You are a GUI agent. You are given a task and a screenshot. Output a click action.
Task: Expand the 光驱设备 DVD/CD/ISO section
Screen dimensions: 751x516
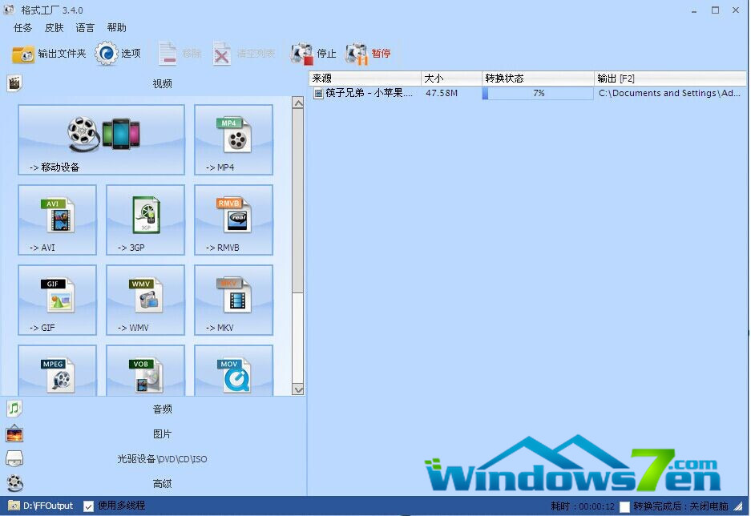click(x=162, y=459)
